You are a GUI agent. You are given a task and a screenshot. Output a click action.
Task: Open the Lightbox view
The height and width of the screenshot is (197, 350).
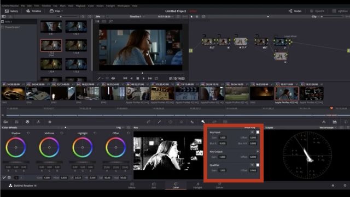[340, 11]
